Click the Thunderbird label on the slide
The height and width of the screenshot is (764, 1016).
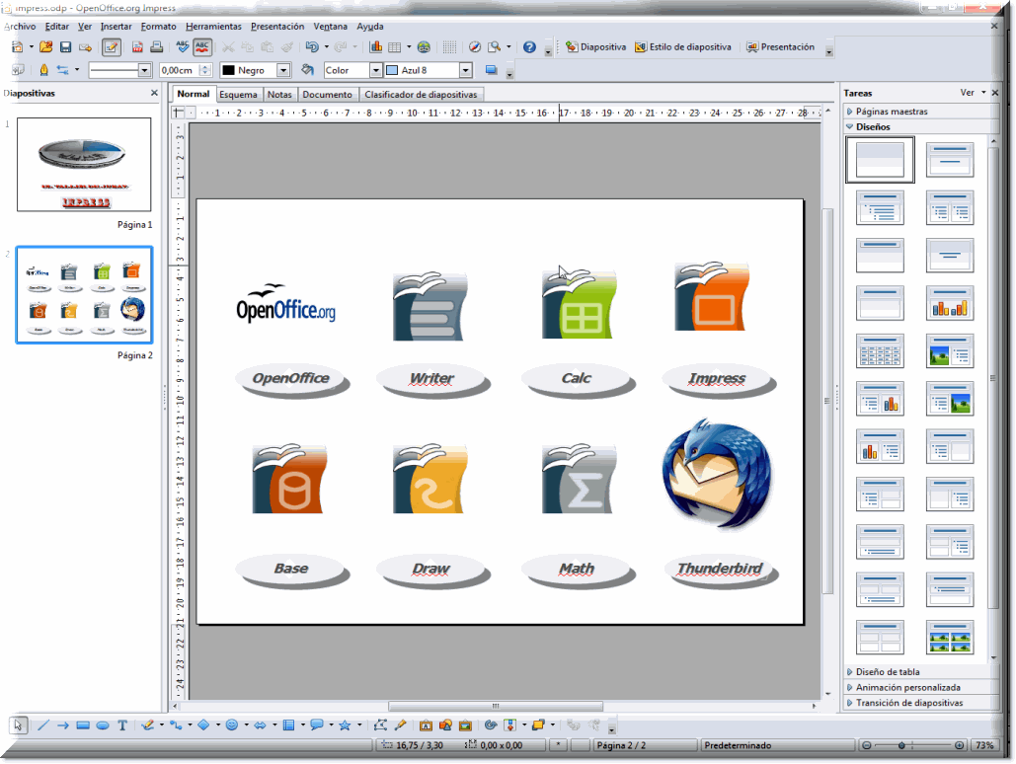(719, 569)
